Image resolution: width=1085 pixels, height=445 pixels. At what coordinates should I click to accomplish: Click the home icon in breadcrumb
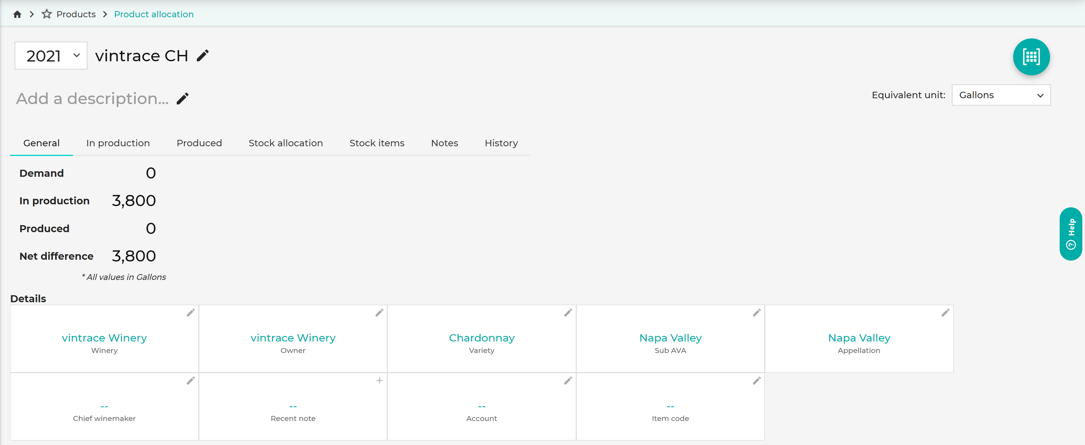[17, 14]
